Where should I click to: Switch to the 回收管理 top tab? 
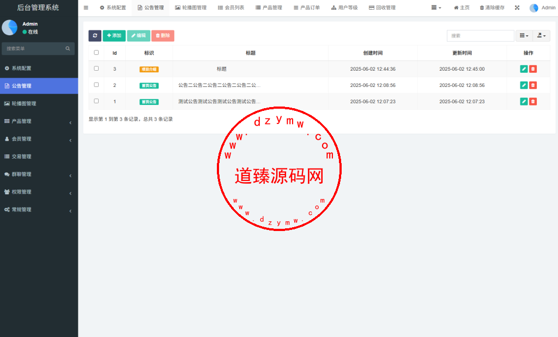(382, 8)
